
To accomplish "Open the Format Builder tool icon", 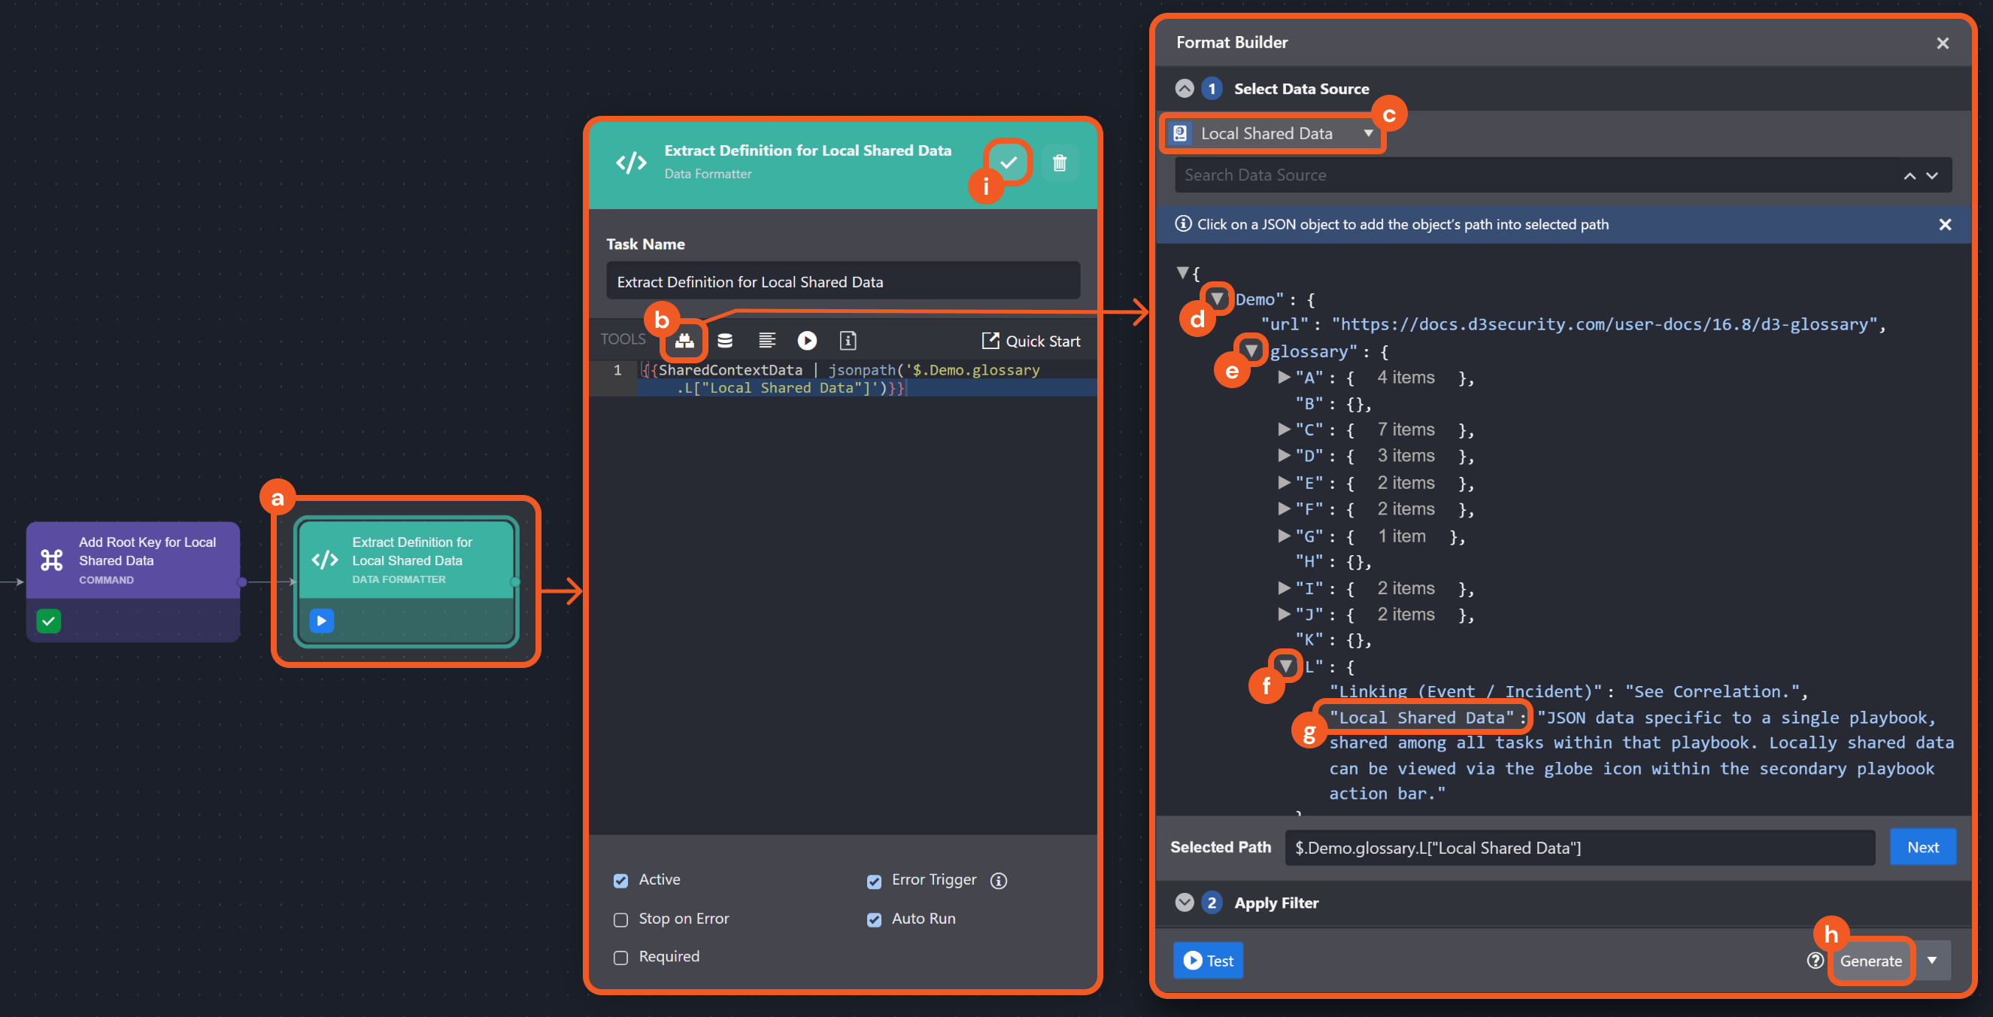I will [x=684, y=341].
